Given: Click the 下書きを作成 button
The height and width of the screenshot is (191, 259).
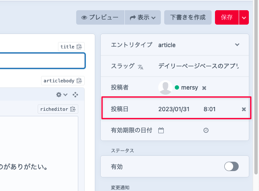Looking at the screenshot, I should pos(187,17).
